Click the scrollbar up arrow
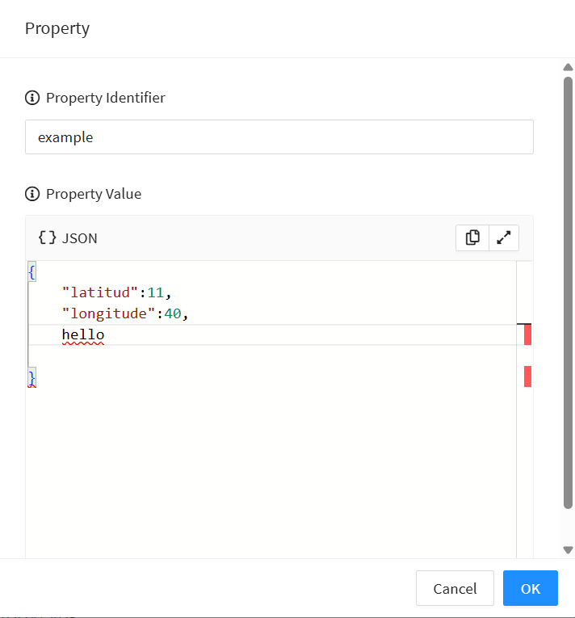The width and height of the screenshot is (575, 618). point(568,67)
